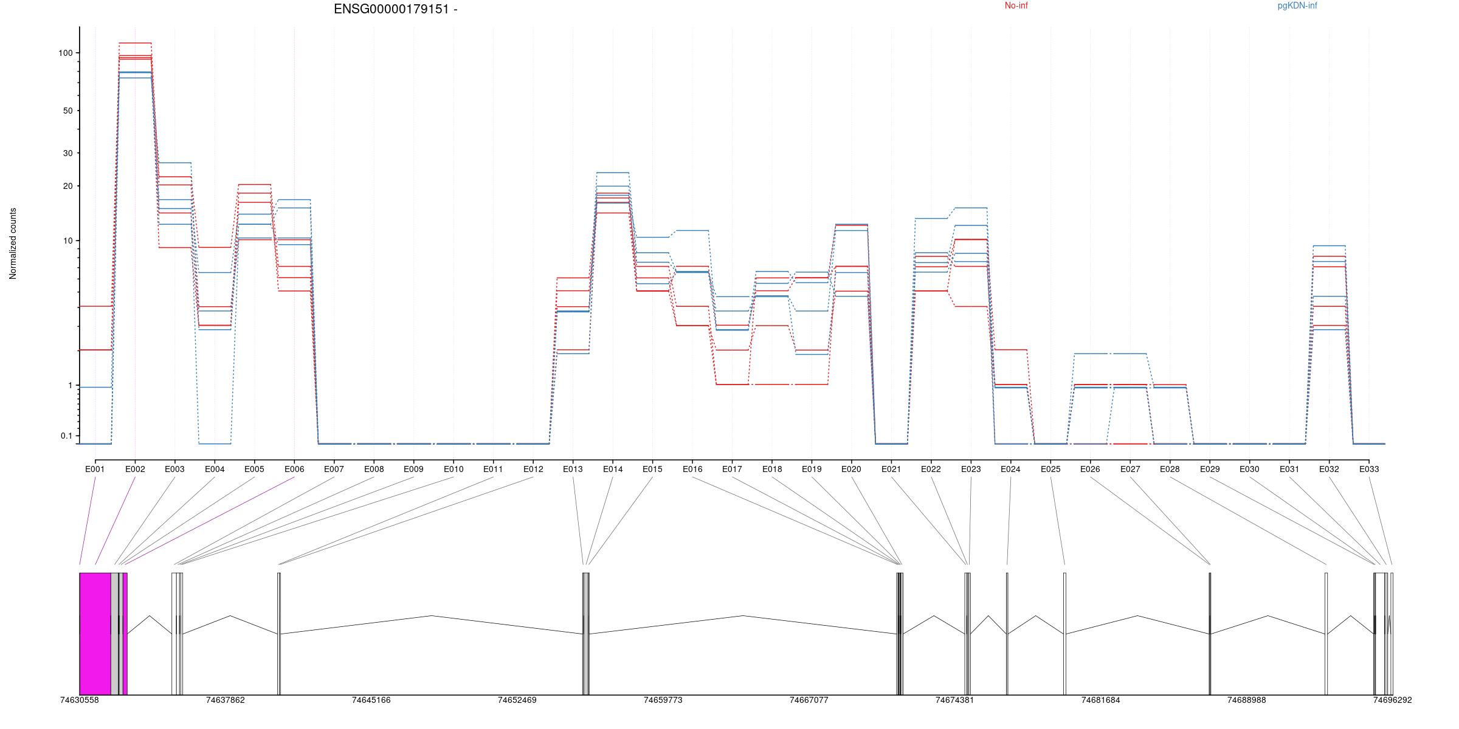
Task: Click exon label E010
Action: click(x=454, y=469)
